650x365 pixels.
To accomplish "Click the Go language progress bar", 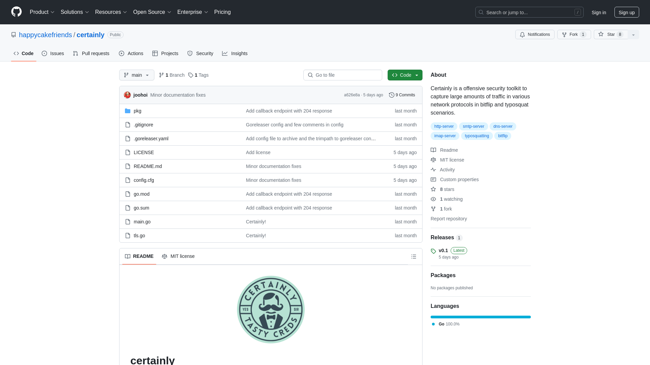I will point(481,317).
